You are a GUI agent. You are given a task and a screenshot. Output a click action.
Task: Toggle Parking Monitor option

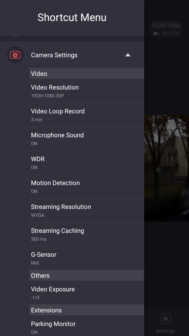tap(87, 327)
